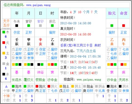Screen dimensions: 132x104
Task: Click the yellow swatch next to 阳土
Action: 61,86
